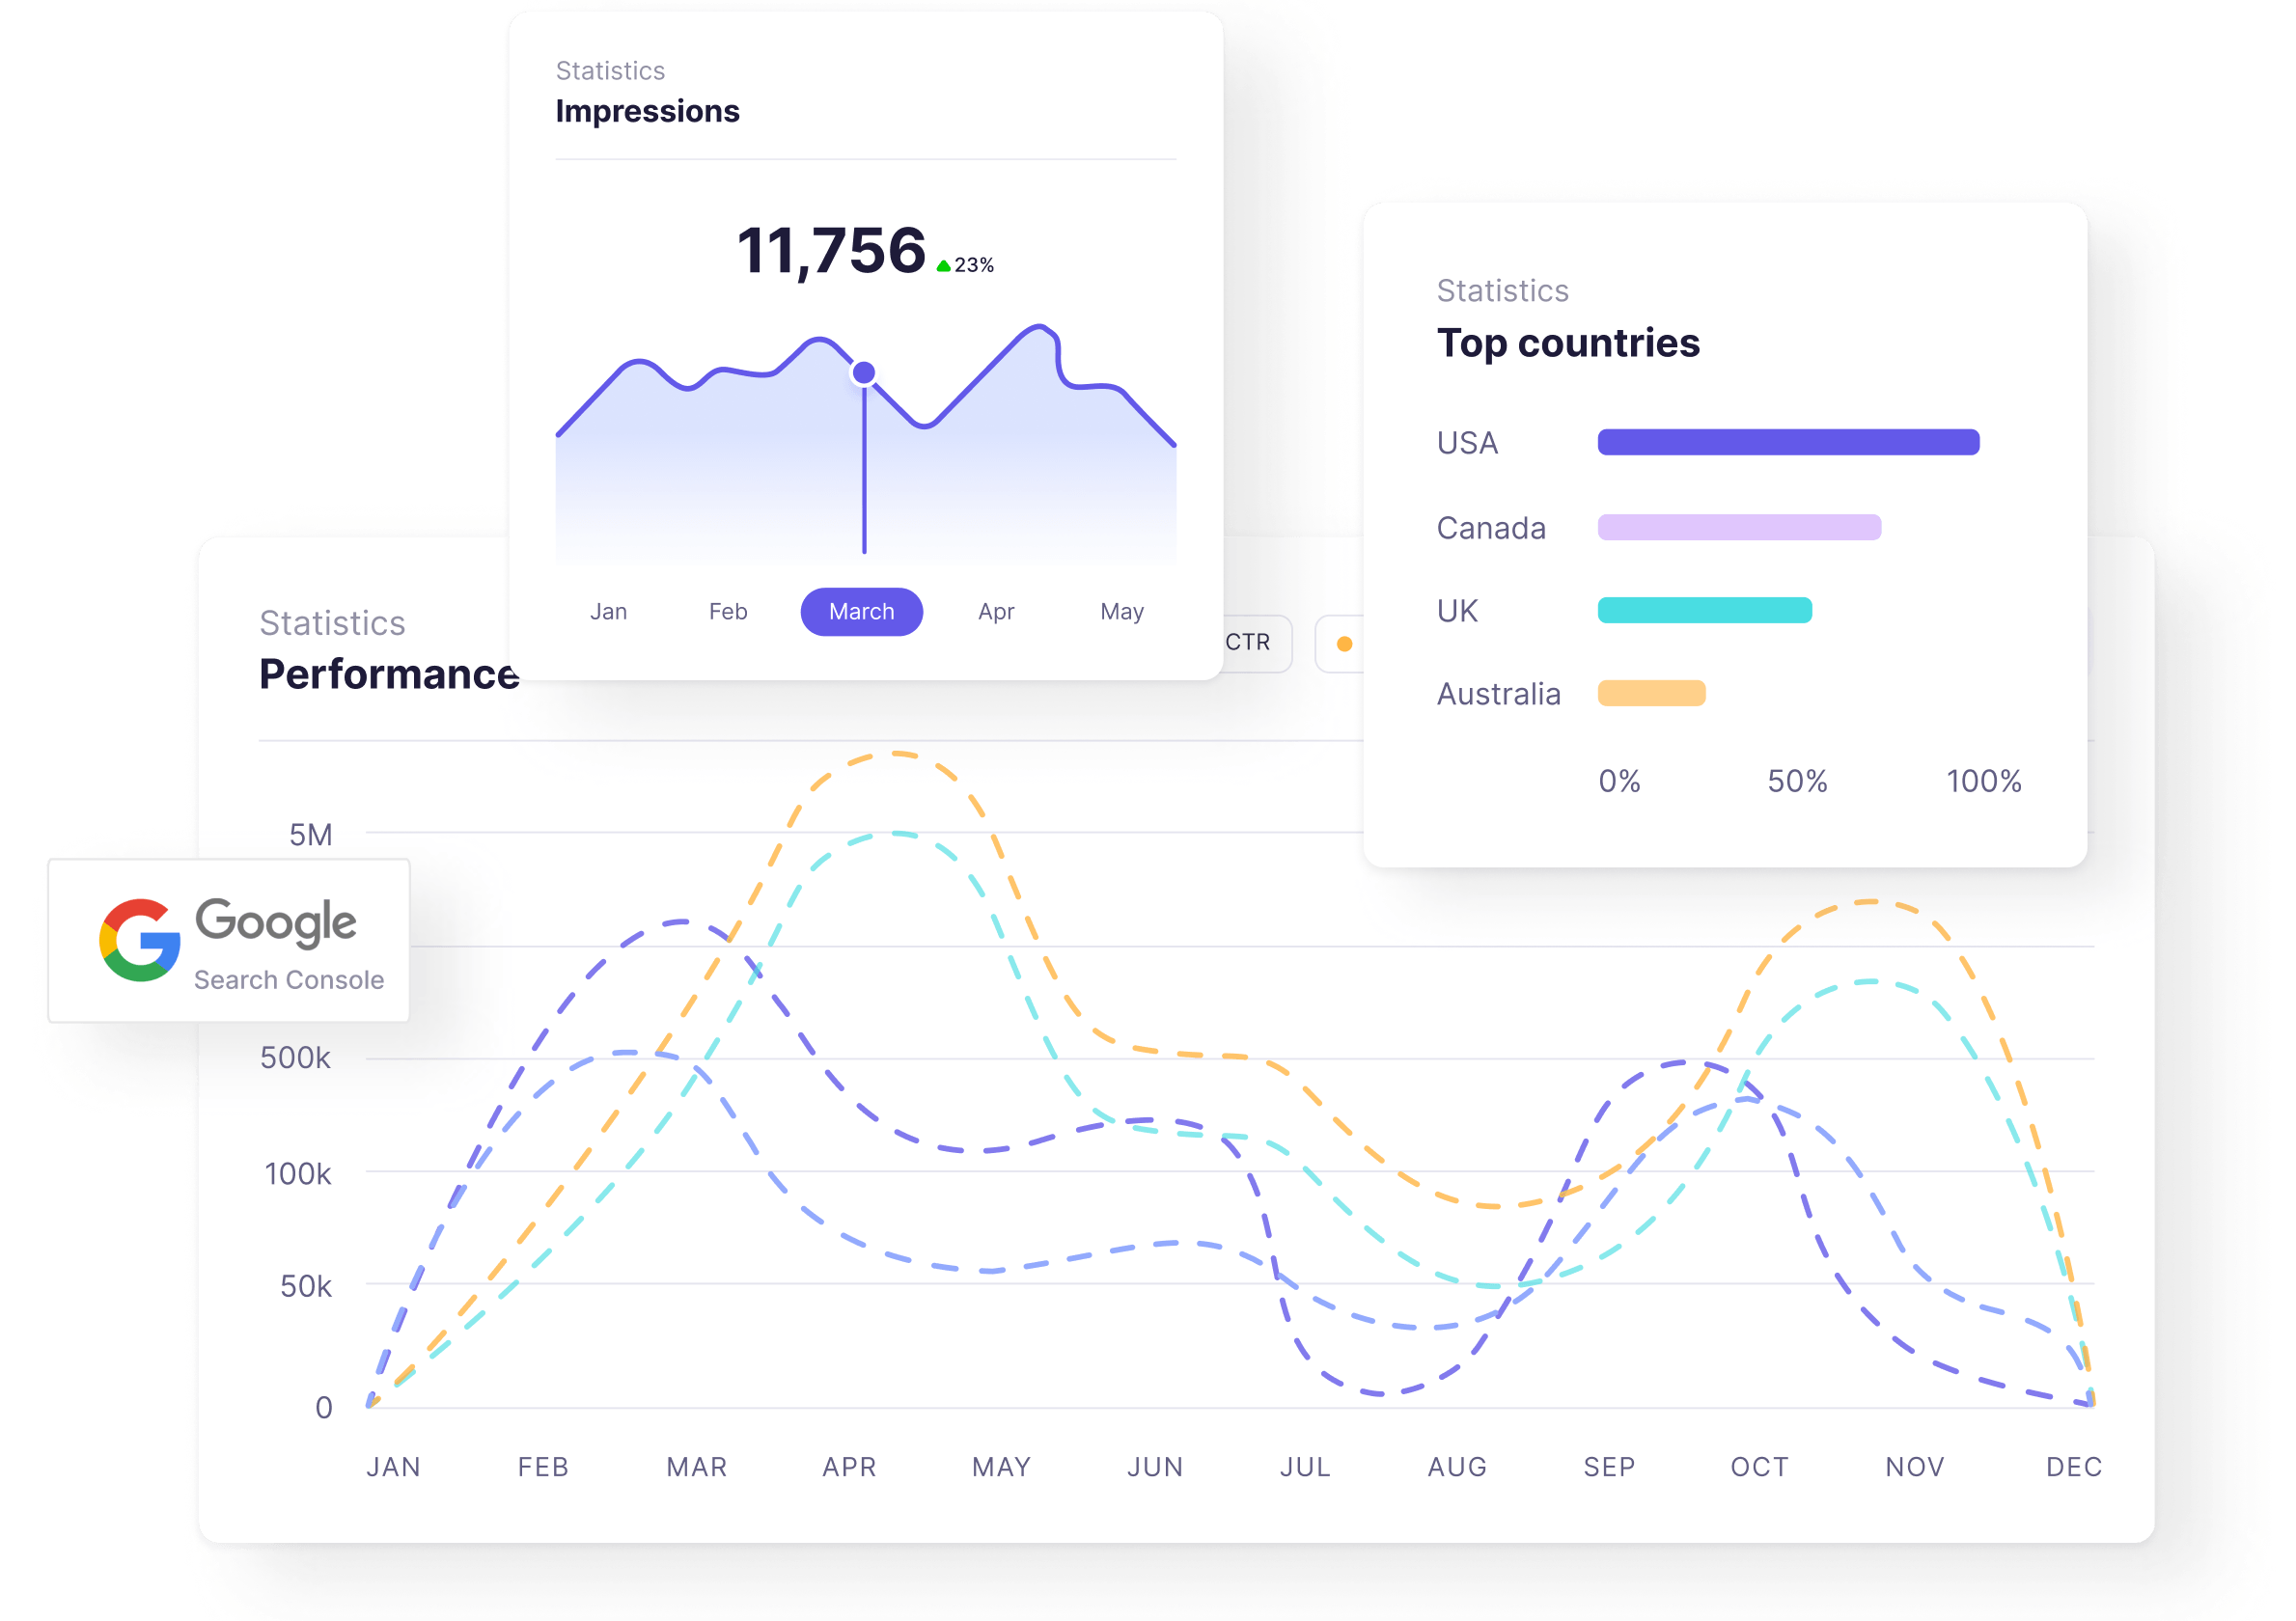Click the Canada lavender bar
Screen dimensions: 2296x1621
(1740, 527)
